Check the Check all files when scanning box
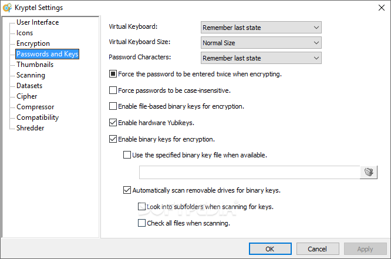 141,223
